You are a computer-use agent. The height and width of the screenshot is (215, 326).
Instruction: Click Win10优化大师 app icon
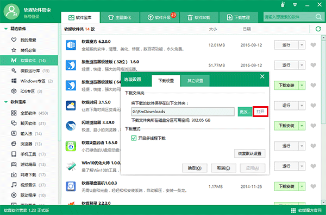pyautogui.click(x=71, y=166)
